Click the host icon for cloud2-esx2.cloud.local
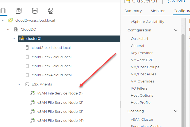The width and height of the screenshot is (190, 127). point(27,57)
